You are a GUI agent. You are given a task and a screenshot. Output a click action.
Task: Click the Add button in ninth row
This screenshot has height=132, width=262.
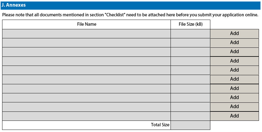click(x=234, y=107)
